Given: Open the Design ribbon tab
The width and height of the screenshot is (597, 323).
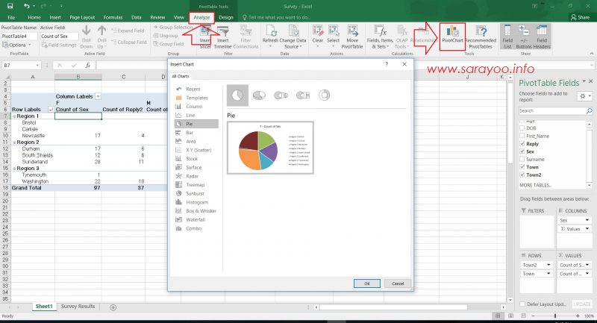Looking at the screenshot, I should pyautogui.click(x=226, y=17).
